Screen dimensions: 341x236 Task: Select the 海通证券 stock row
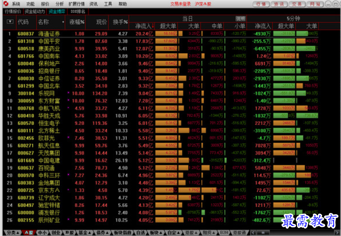(x=161, y=34)
